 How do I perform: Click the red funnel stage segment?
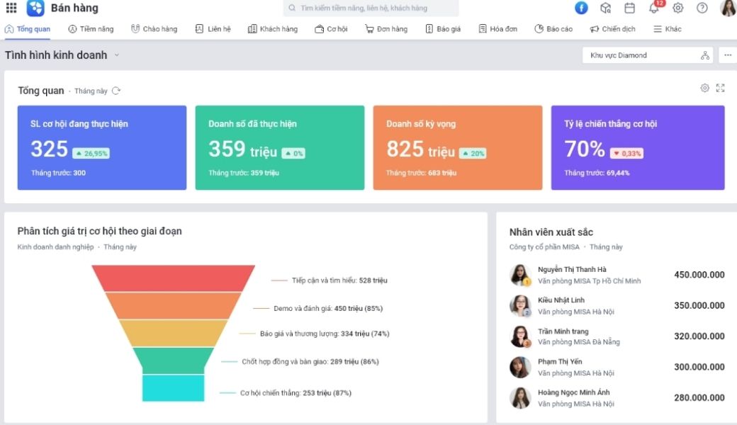coord(173,278)
